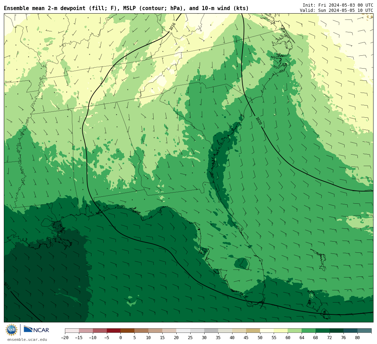The height and width of the screenshot is (344, 377).
Task: Pick the pale yellow swatch between 50 and 55
Action: click(267, 331)
